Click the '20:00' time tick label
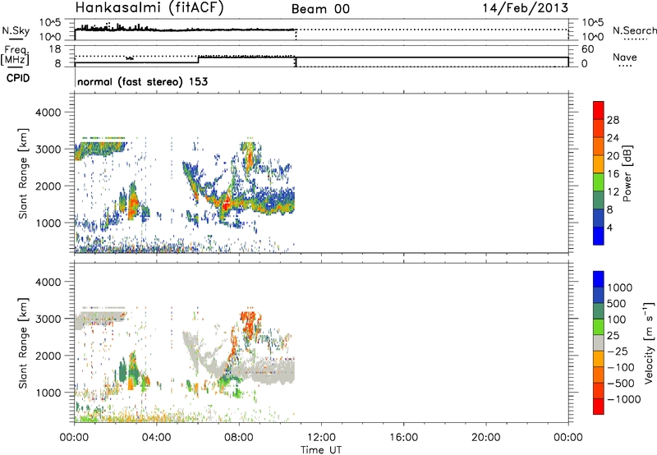Viewport: 657px width, 455px height. (x=486, y=438)
